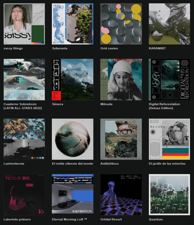Screen dimensions: 194x225
Task: Click the Grid casino title text
Action: coord(109,48)
